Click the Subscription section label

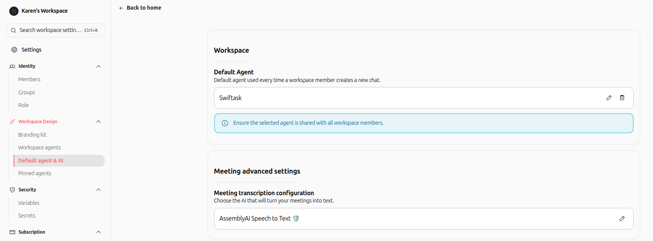click(32, 232)
